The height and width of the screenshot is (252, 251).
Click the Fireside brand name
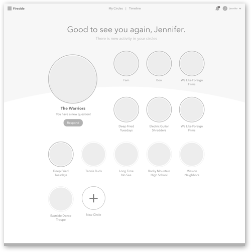19,9
